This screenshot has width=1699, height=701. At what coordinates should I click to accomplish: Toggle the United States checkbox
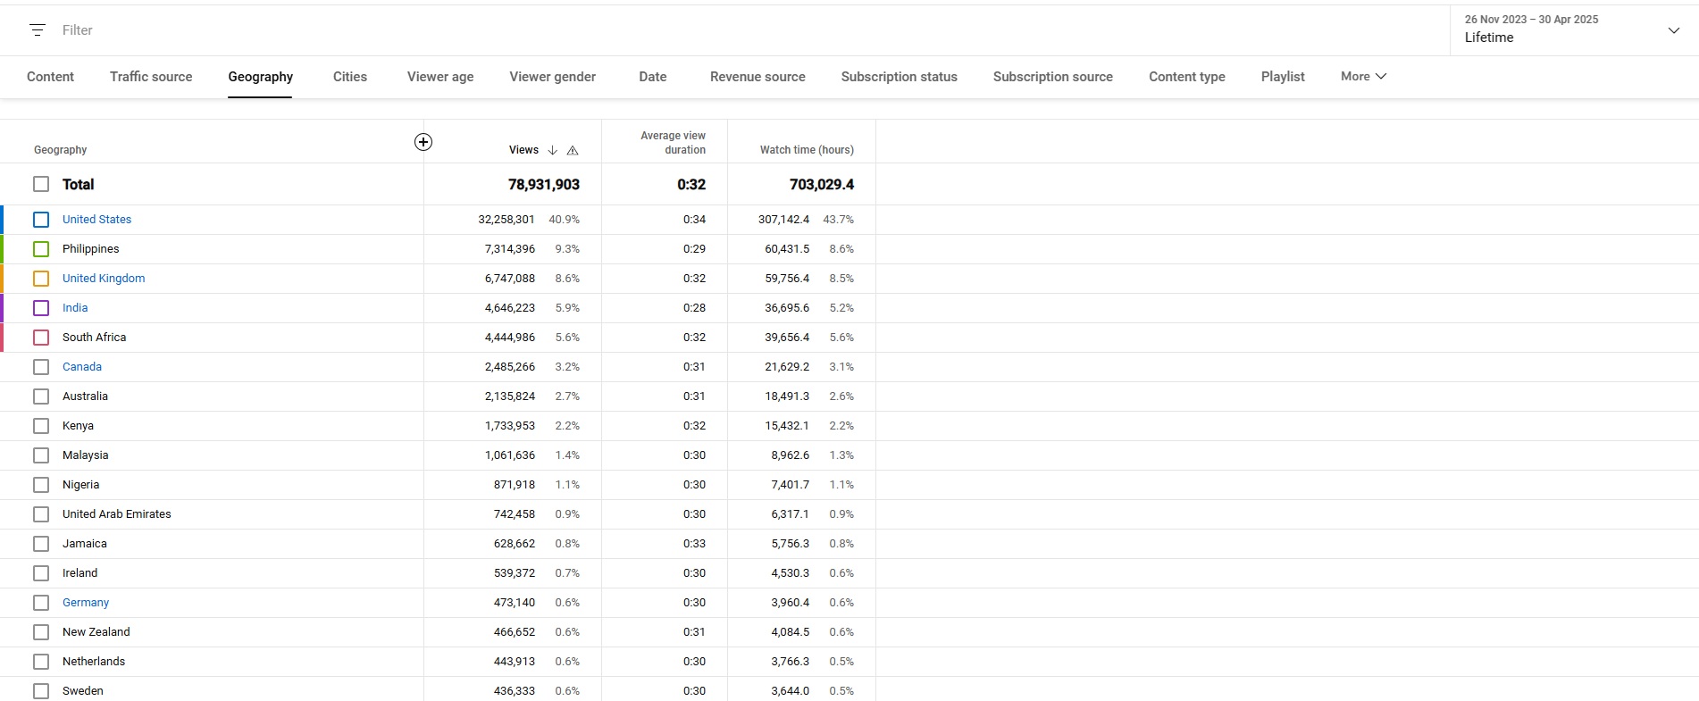[41, 220]
